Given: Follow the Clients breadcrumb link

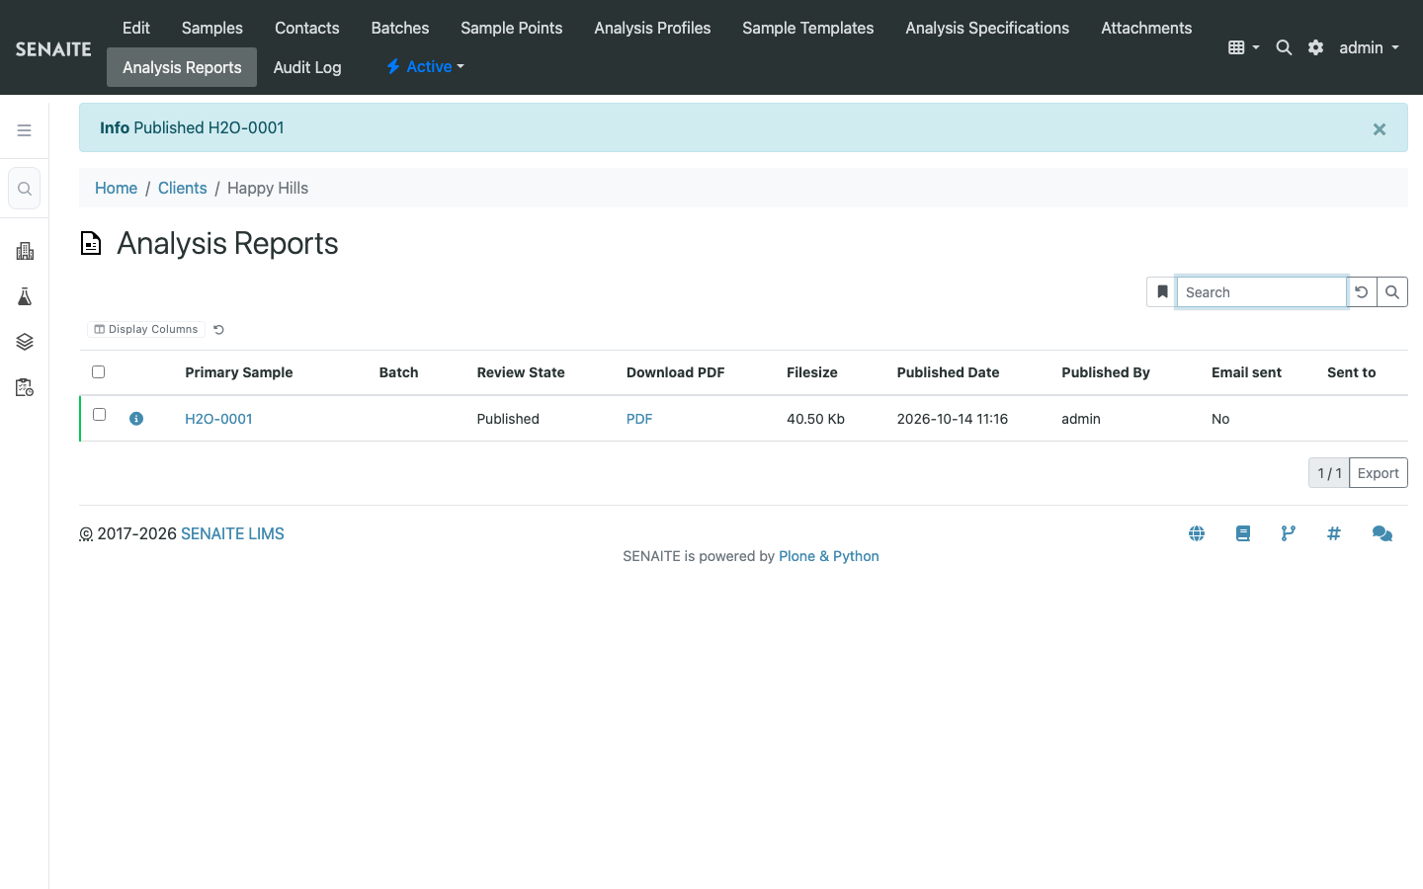Looking at the screenshot, I should [183, 188].
